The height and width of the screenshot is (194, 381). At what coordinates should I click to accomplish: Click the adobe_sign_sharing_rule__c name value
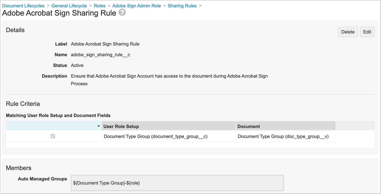tap(100, 55)
